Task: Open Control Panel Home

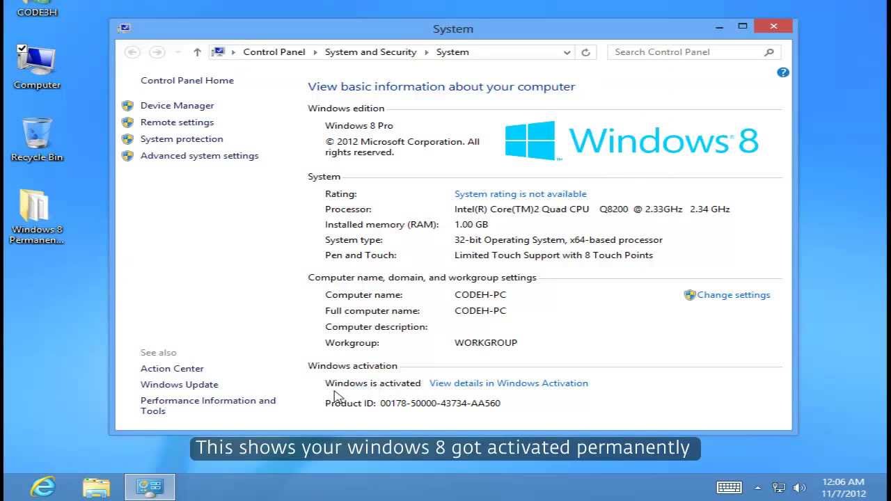Action: click(x=187, y=81)
